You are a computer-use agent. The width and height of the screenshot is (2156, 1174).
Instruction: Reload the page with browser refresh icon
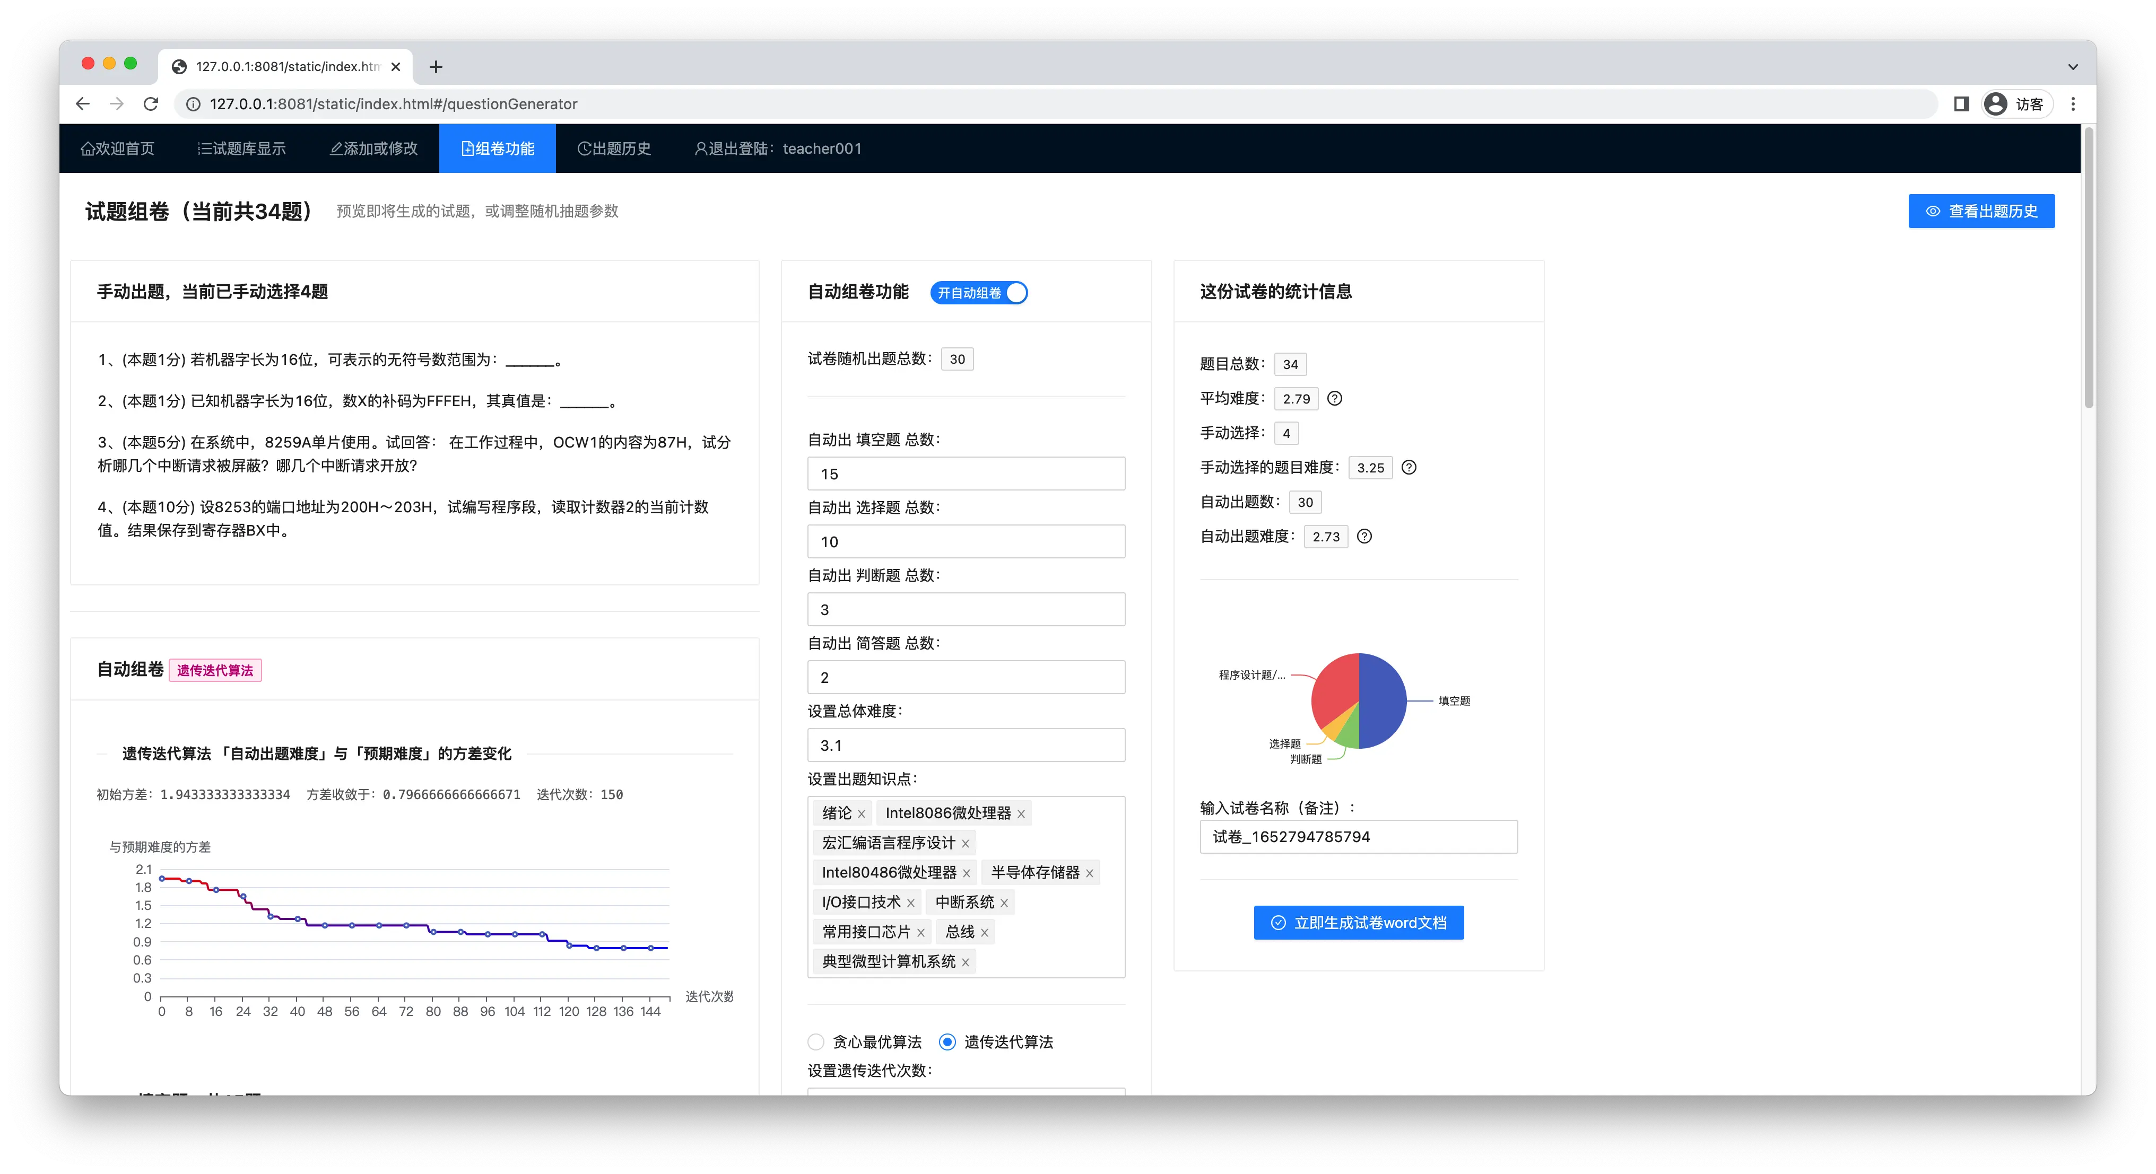coord(151,104)
